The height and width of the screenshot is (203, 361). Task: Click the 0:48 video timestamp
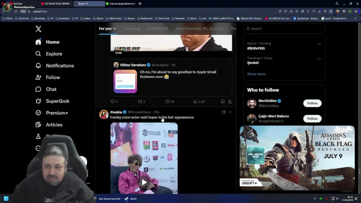118,53
